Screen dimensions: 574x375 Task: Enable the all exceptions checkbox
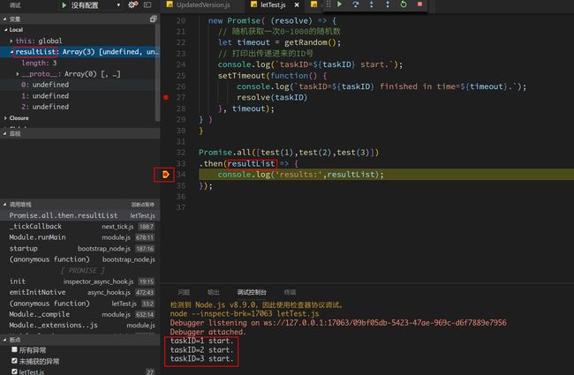click(14, 349)
